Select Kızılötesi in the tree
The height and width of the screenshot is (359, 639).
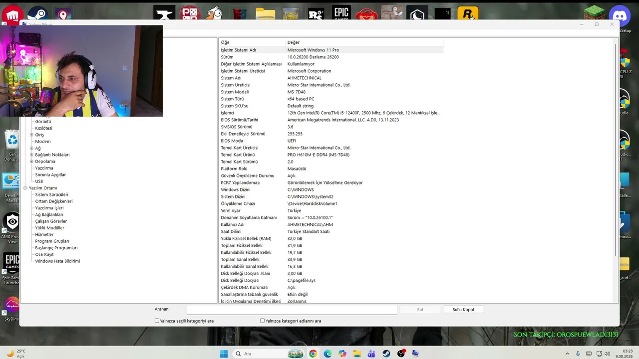coord(43,128)
